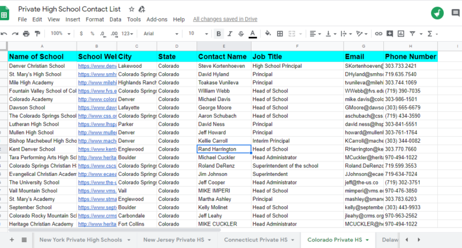462x248 pixels.
Task: Click the green account avatar icon
Action: (x=437, y=13)
